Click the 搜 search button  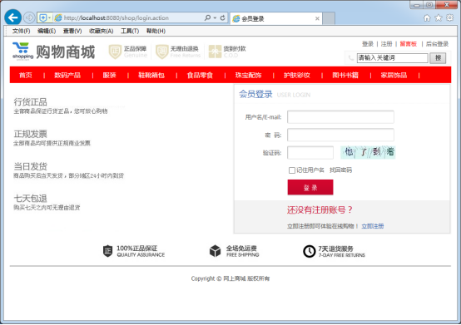tap(438, 58)
